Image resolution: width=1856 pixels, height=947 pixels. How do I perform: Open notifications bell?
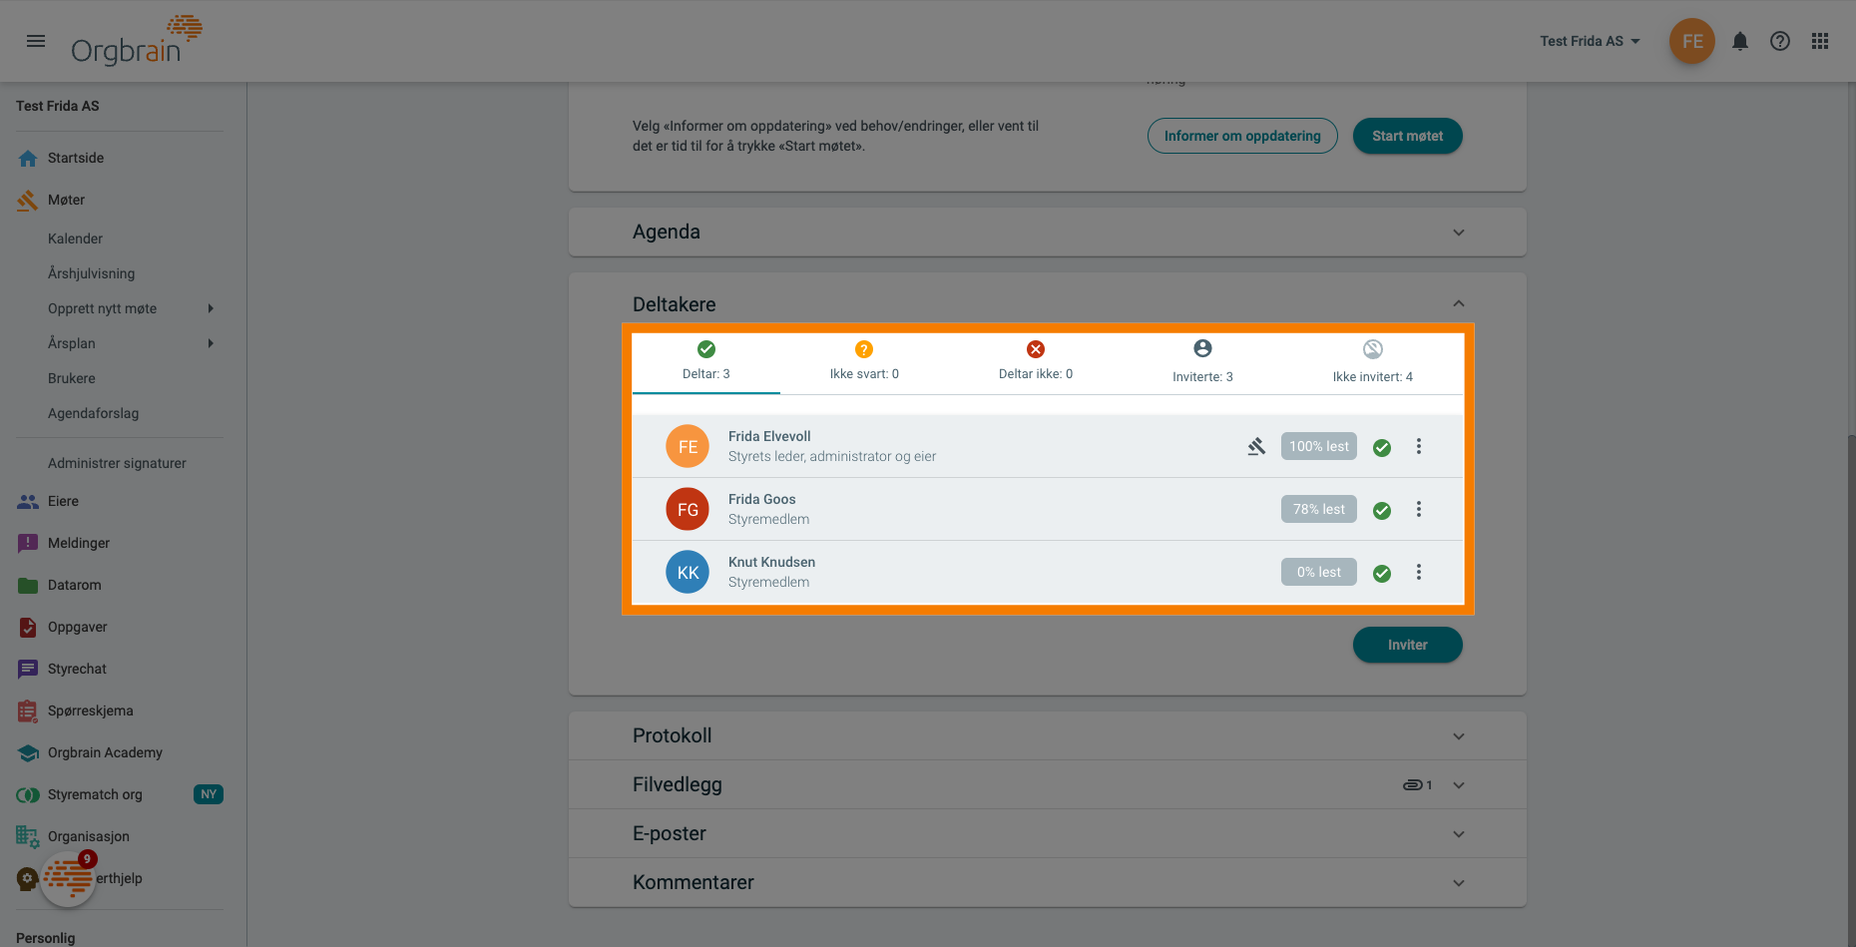click(x=1740, y=41)
